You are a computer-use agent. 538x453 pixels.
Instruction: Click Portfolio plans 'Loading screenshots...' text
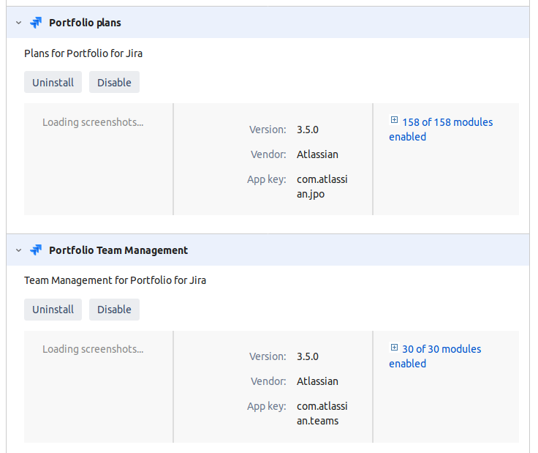point(93,122)
